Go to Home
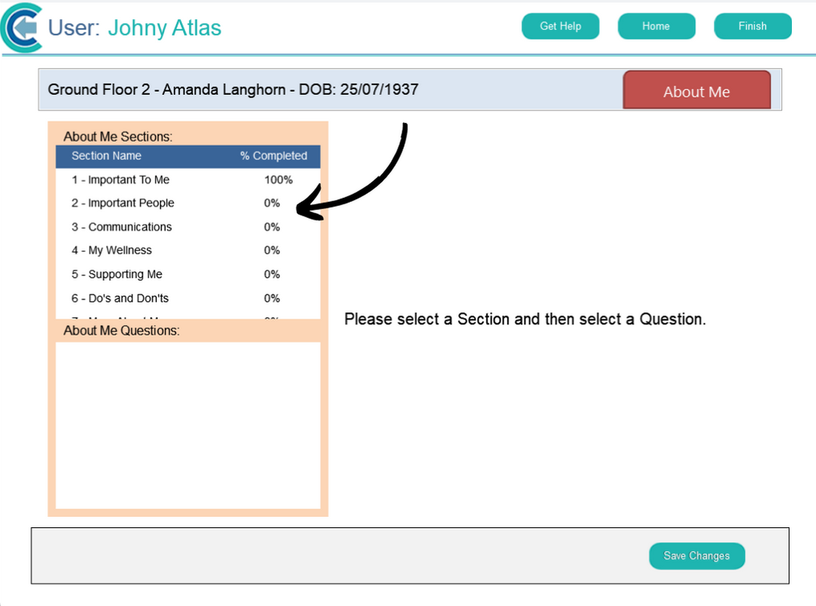Image resolution: width=816 pixels, height=606 pixels. click(656, 27)
